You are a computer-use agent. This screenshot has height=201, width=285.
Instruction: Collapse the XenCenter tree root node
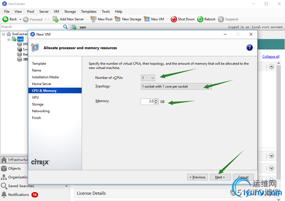click(x=4, y=34)
